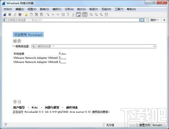
Task: Click the stop capture square icon
Action: pyautogui.click(x=10, y=14)
